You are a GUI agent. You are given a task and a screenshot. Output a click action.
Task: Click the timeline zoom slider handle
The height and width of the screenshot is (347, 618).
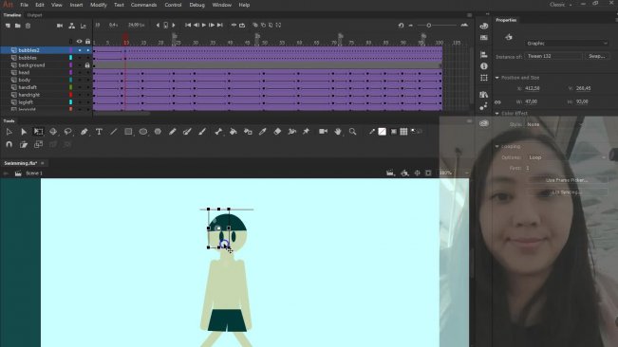pyautogui.click(x=429, y=26)
